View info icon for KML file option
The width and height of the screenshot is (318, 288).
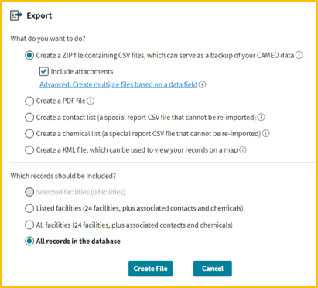click(x=243, y=150)
